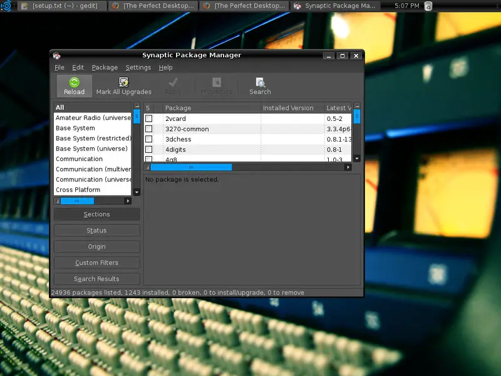501x376 pixels.
Task: Sort by the S status column header
Action: (148, 108)
